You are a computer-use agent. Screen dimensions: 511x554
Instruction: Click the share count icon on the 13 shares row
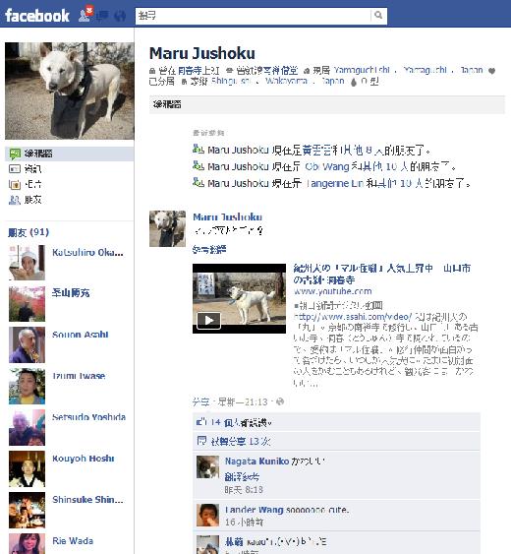click(x=201, y=441)
